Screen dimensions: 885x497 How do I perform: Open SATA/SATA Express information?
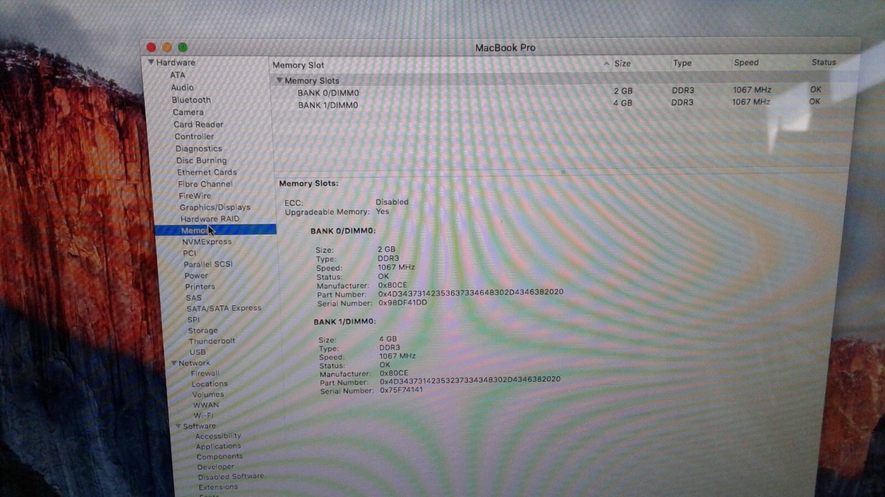click(223, 308)
